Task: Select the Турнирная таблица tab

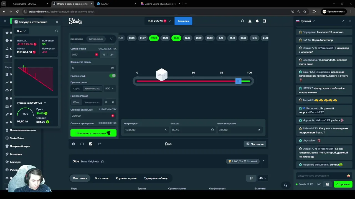Action: (x=156, y=178)
